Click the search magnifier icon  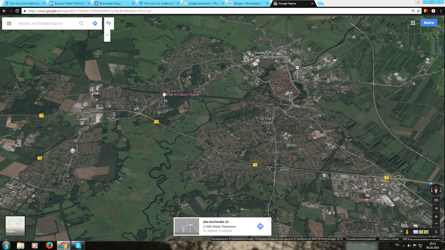81,23
